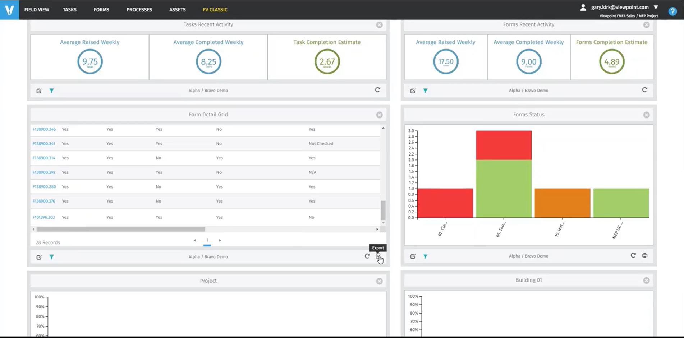Viewport: 684px width, 338px height.
Task: Export the Form Detail Grid data
Action: [378, 256]
